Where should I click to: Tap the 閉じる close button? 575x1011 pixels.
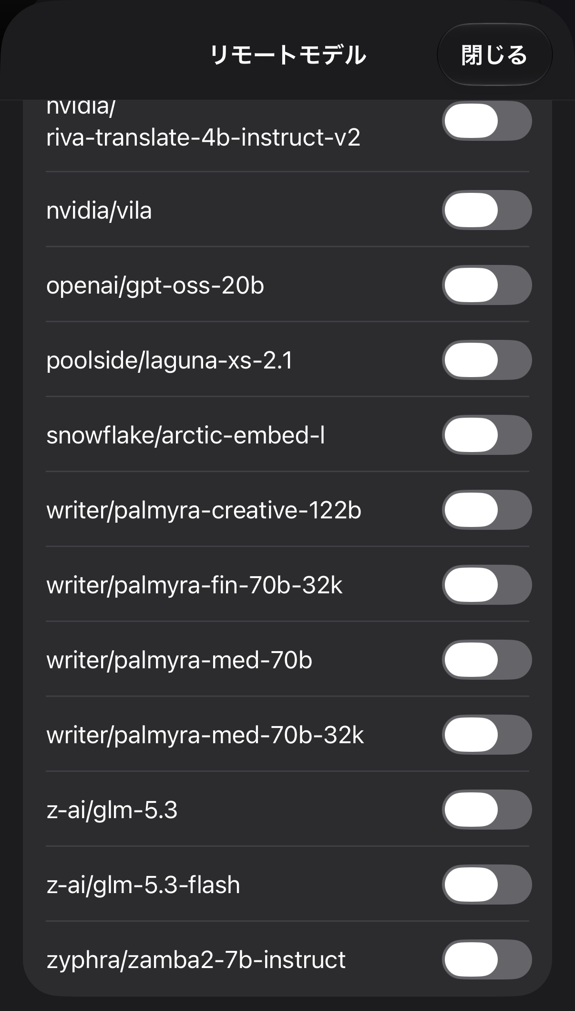[x=494, y=54]
